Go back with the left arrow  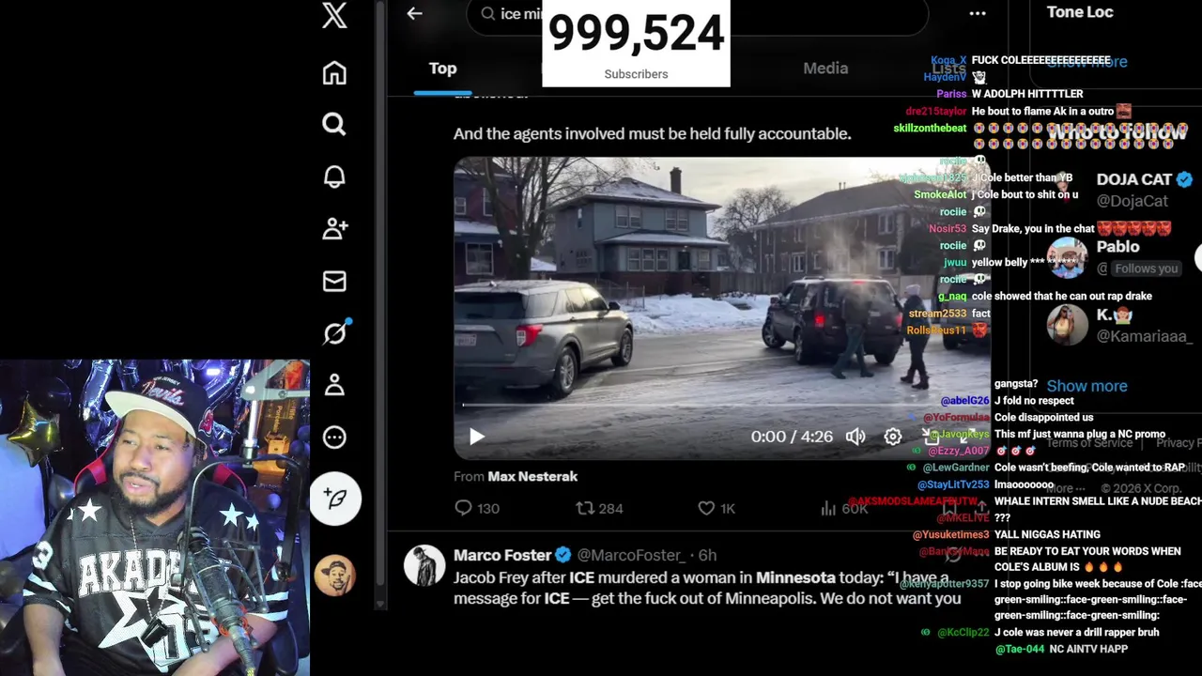(414, 13)
